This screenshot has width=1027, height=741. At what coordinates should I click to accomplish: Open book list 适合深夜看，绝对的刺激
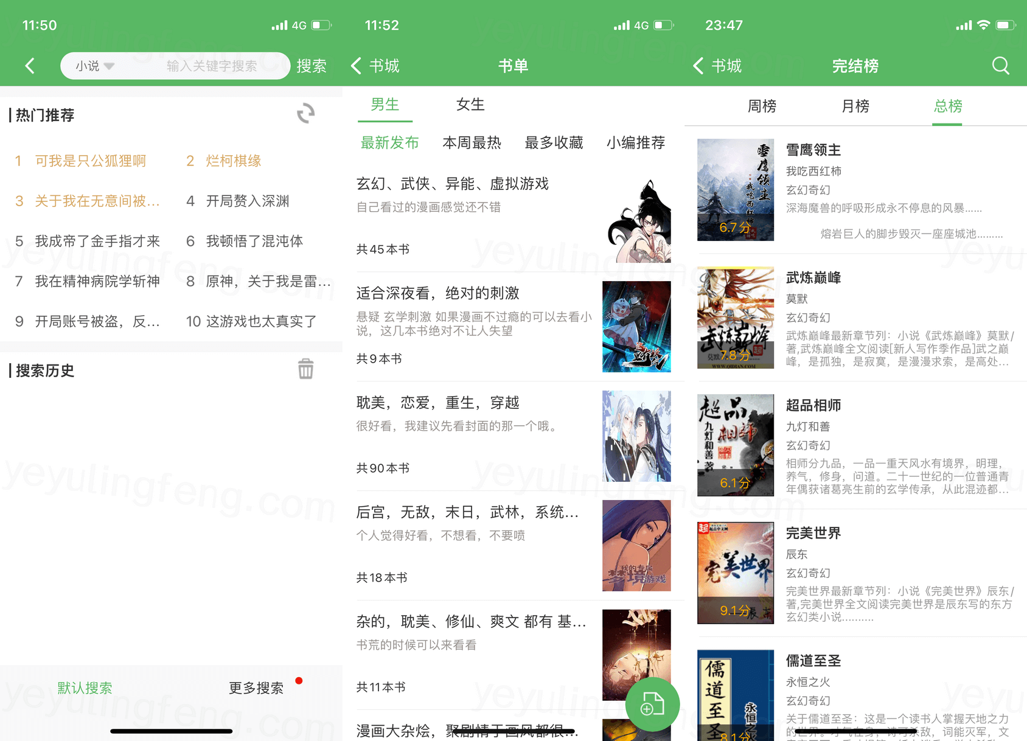(x=438, y=293)
